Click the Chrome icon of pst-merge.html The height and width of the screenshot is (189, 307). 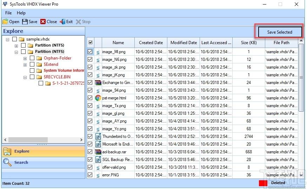click(x=98, y=98)
